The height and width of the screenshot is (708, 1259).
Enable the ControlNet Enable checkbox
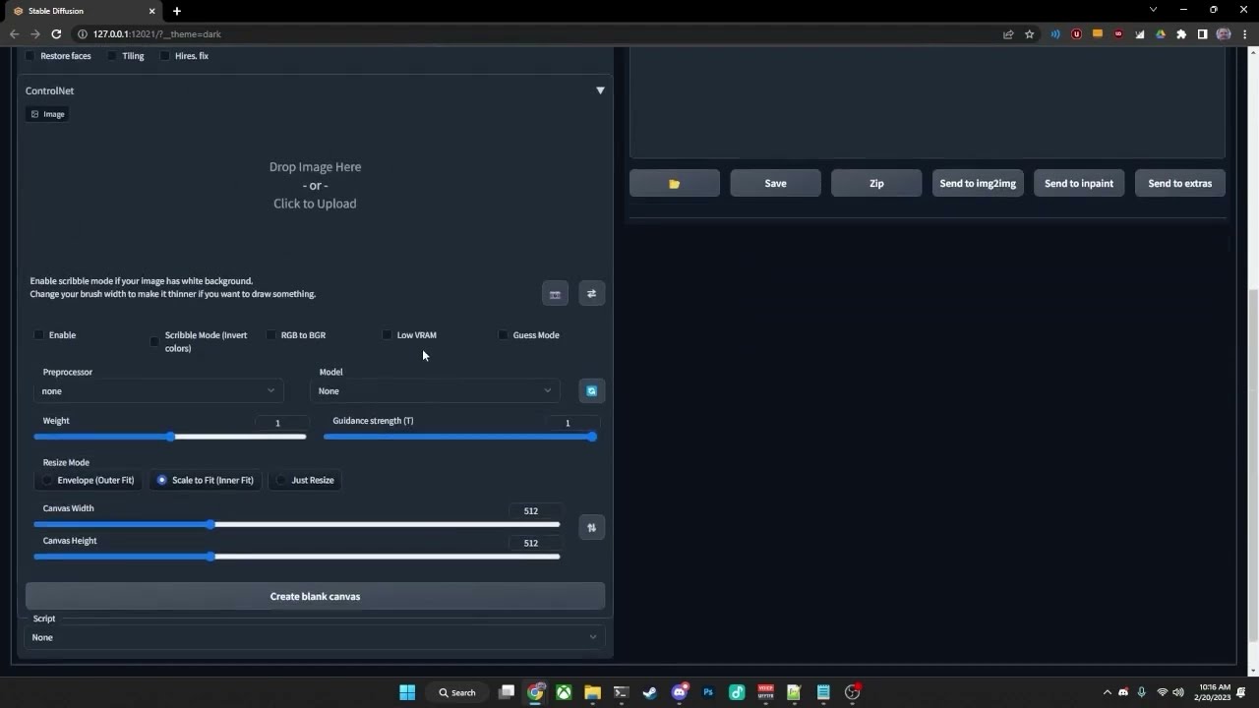click(38, 334)
